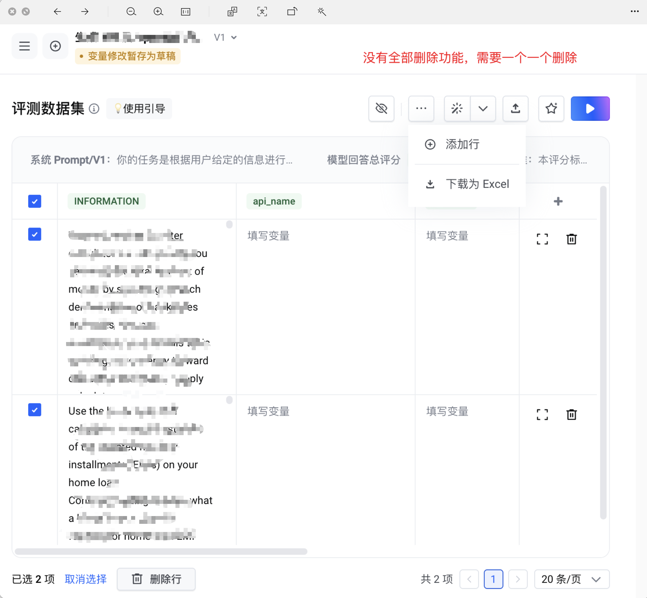Open the 20 条/页 page size dropdown

pos(571,579)
